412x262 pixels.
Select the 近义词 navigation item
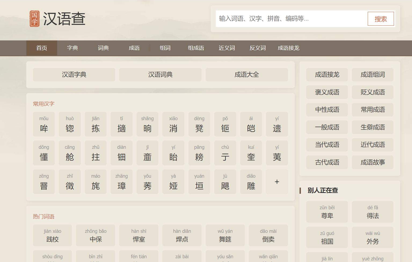(227, 48)
